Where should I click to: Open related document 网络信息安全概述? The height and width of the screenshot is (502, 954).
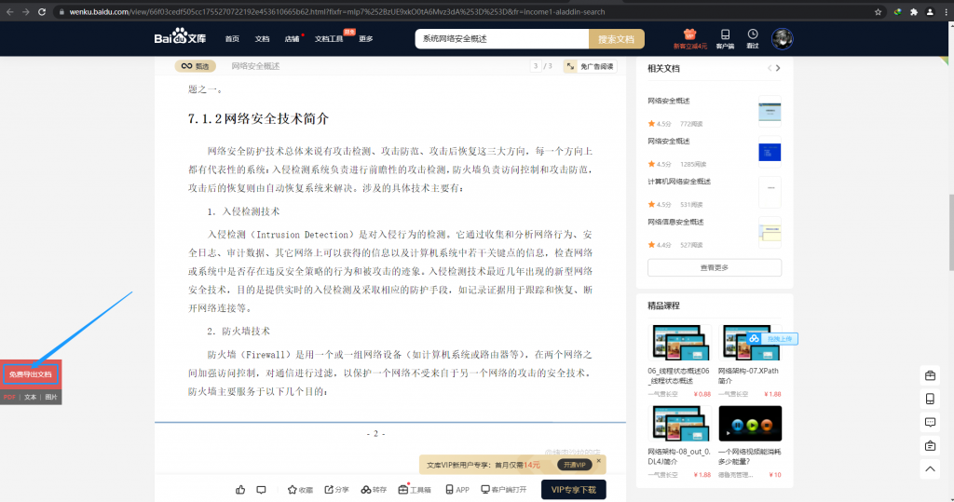click(x=675, y=222)
